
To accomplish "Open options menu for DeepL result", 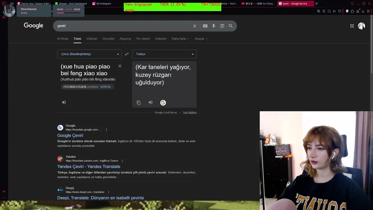I will (109, 192).
